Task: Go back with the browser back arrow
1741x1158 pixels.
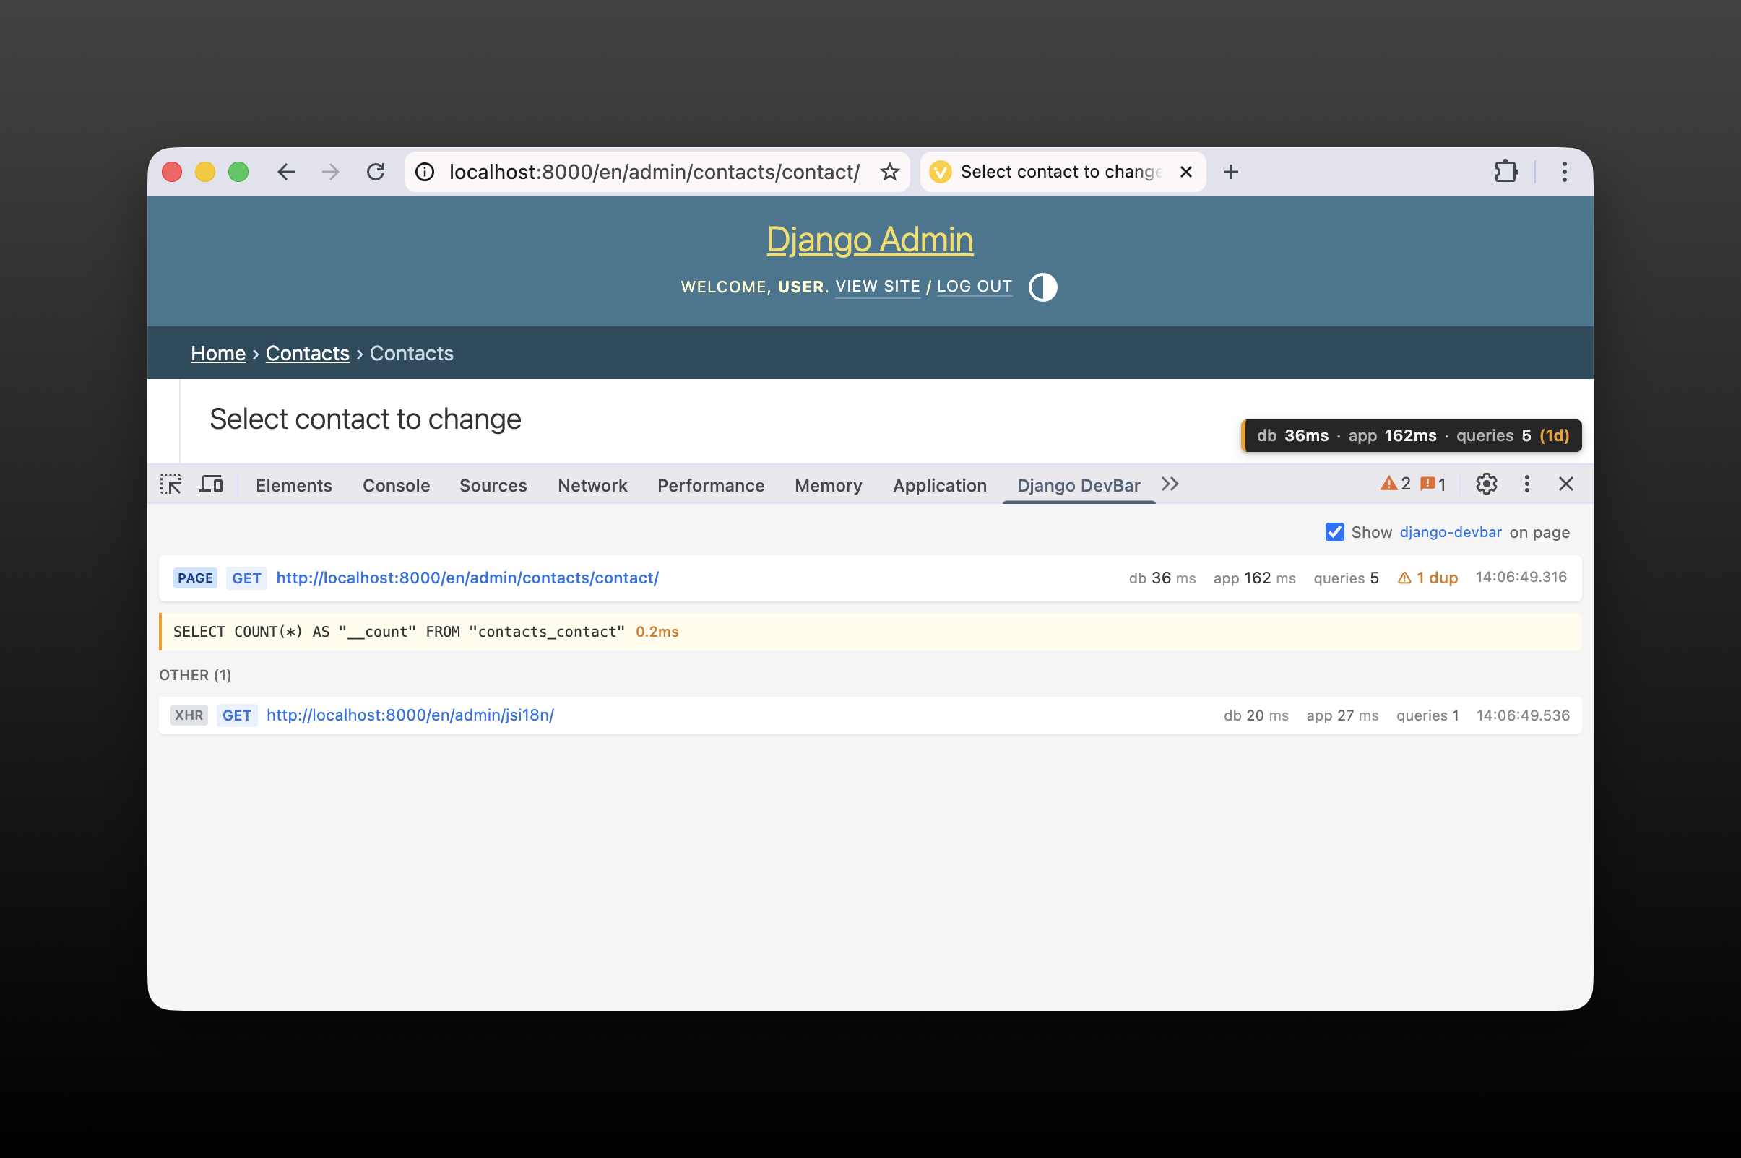Action: (x=286, y=172)
